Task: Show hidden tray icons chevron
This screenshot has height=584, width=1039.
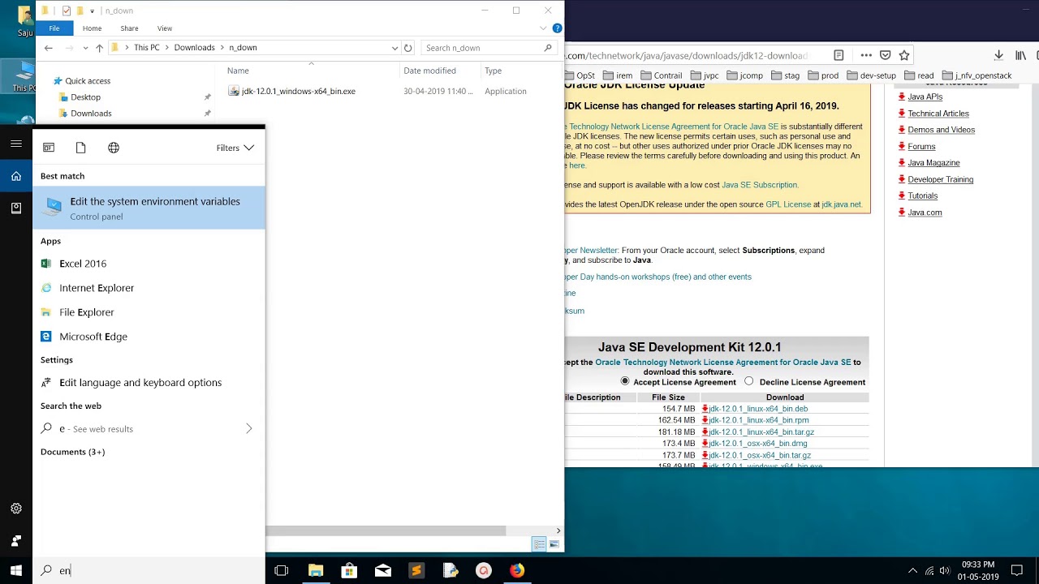Action: click(x=912, y=571)
